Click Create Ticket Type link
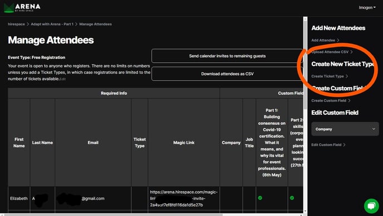 click(330, 76)
